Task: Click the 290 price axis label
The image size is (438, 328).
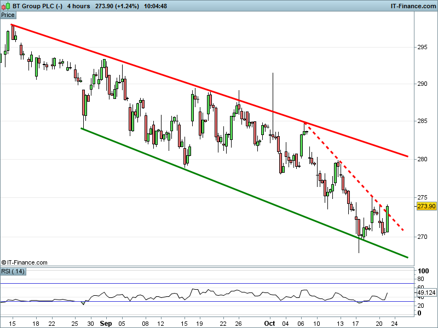Action: pos(422,84)
